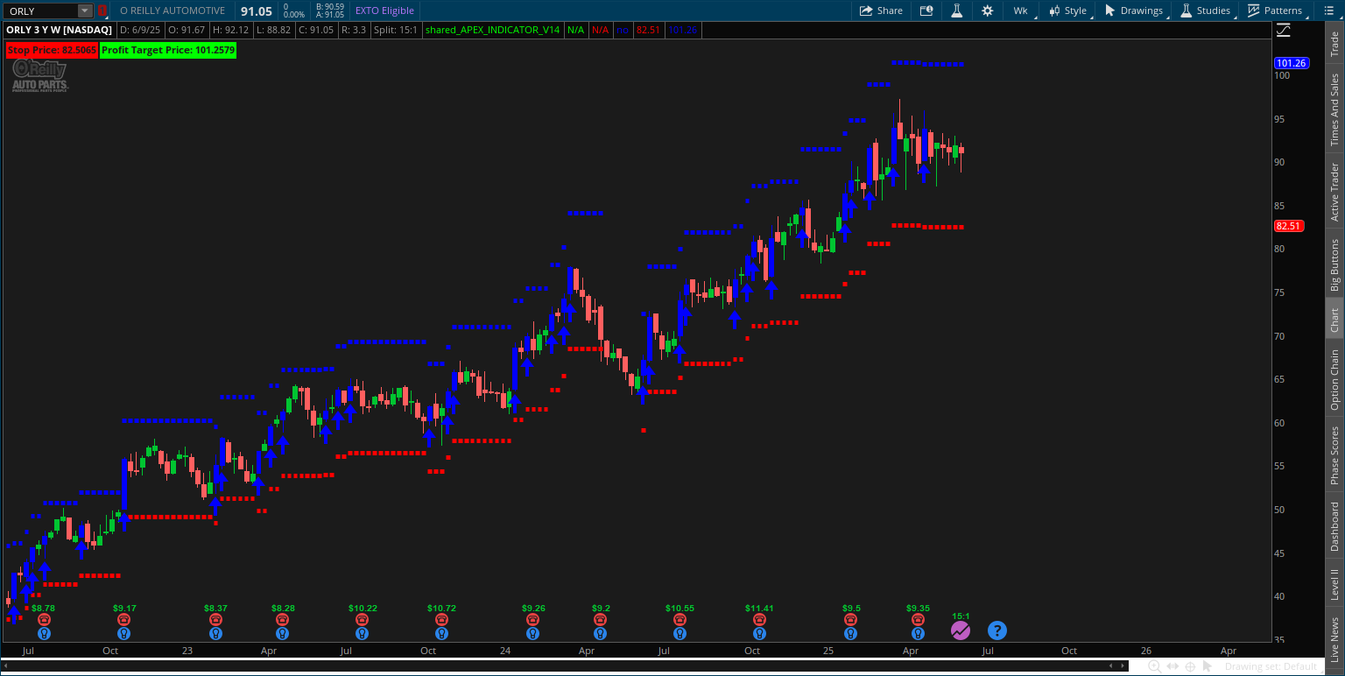Click the pointer cursor icon at bottom
Screen dimensions: 1345x676
[1208, 666]
